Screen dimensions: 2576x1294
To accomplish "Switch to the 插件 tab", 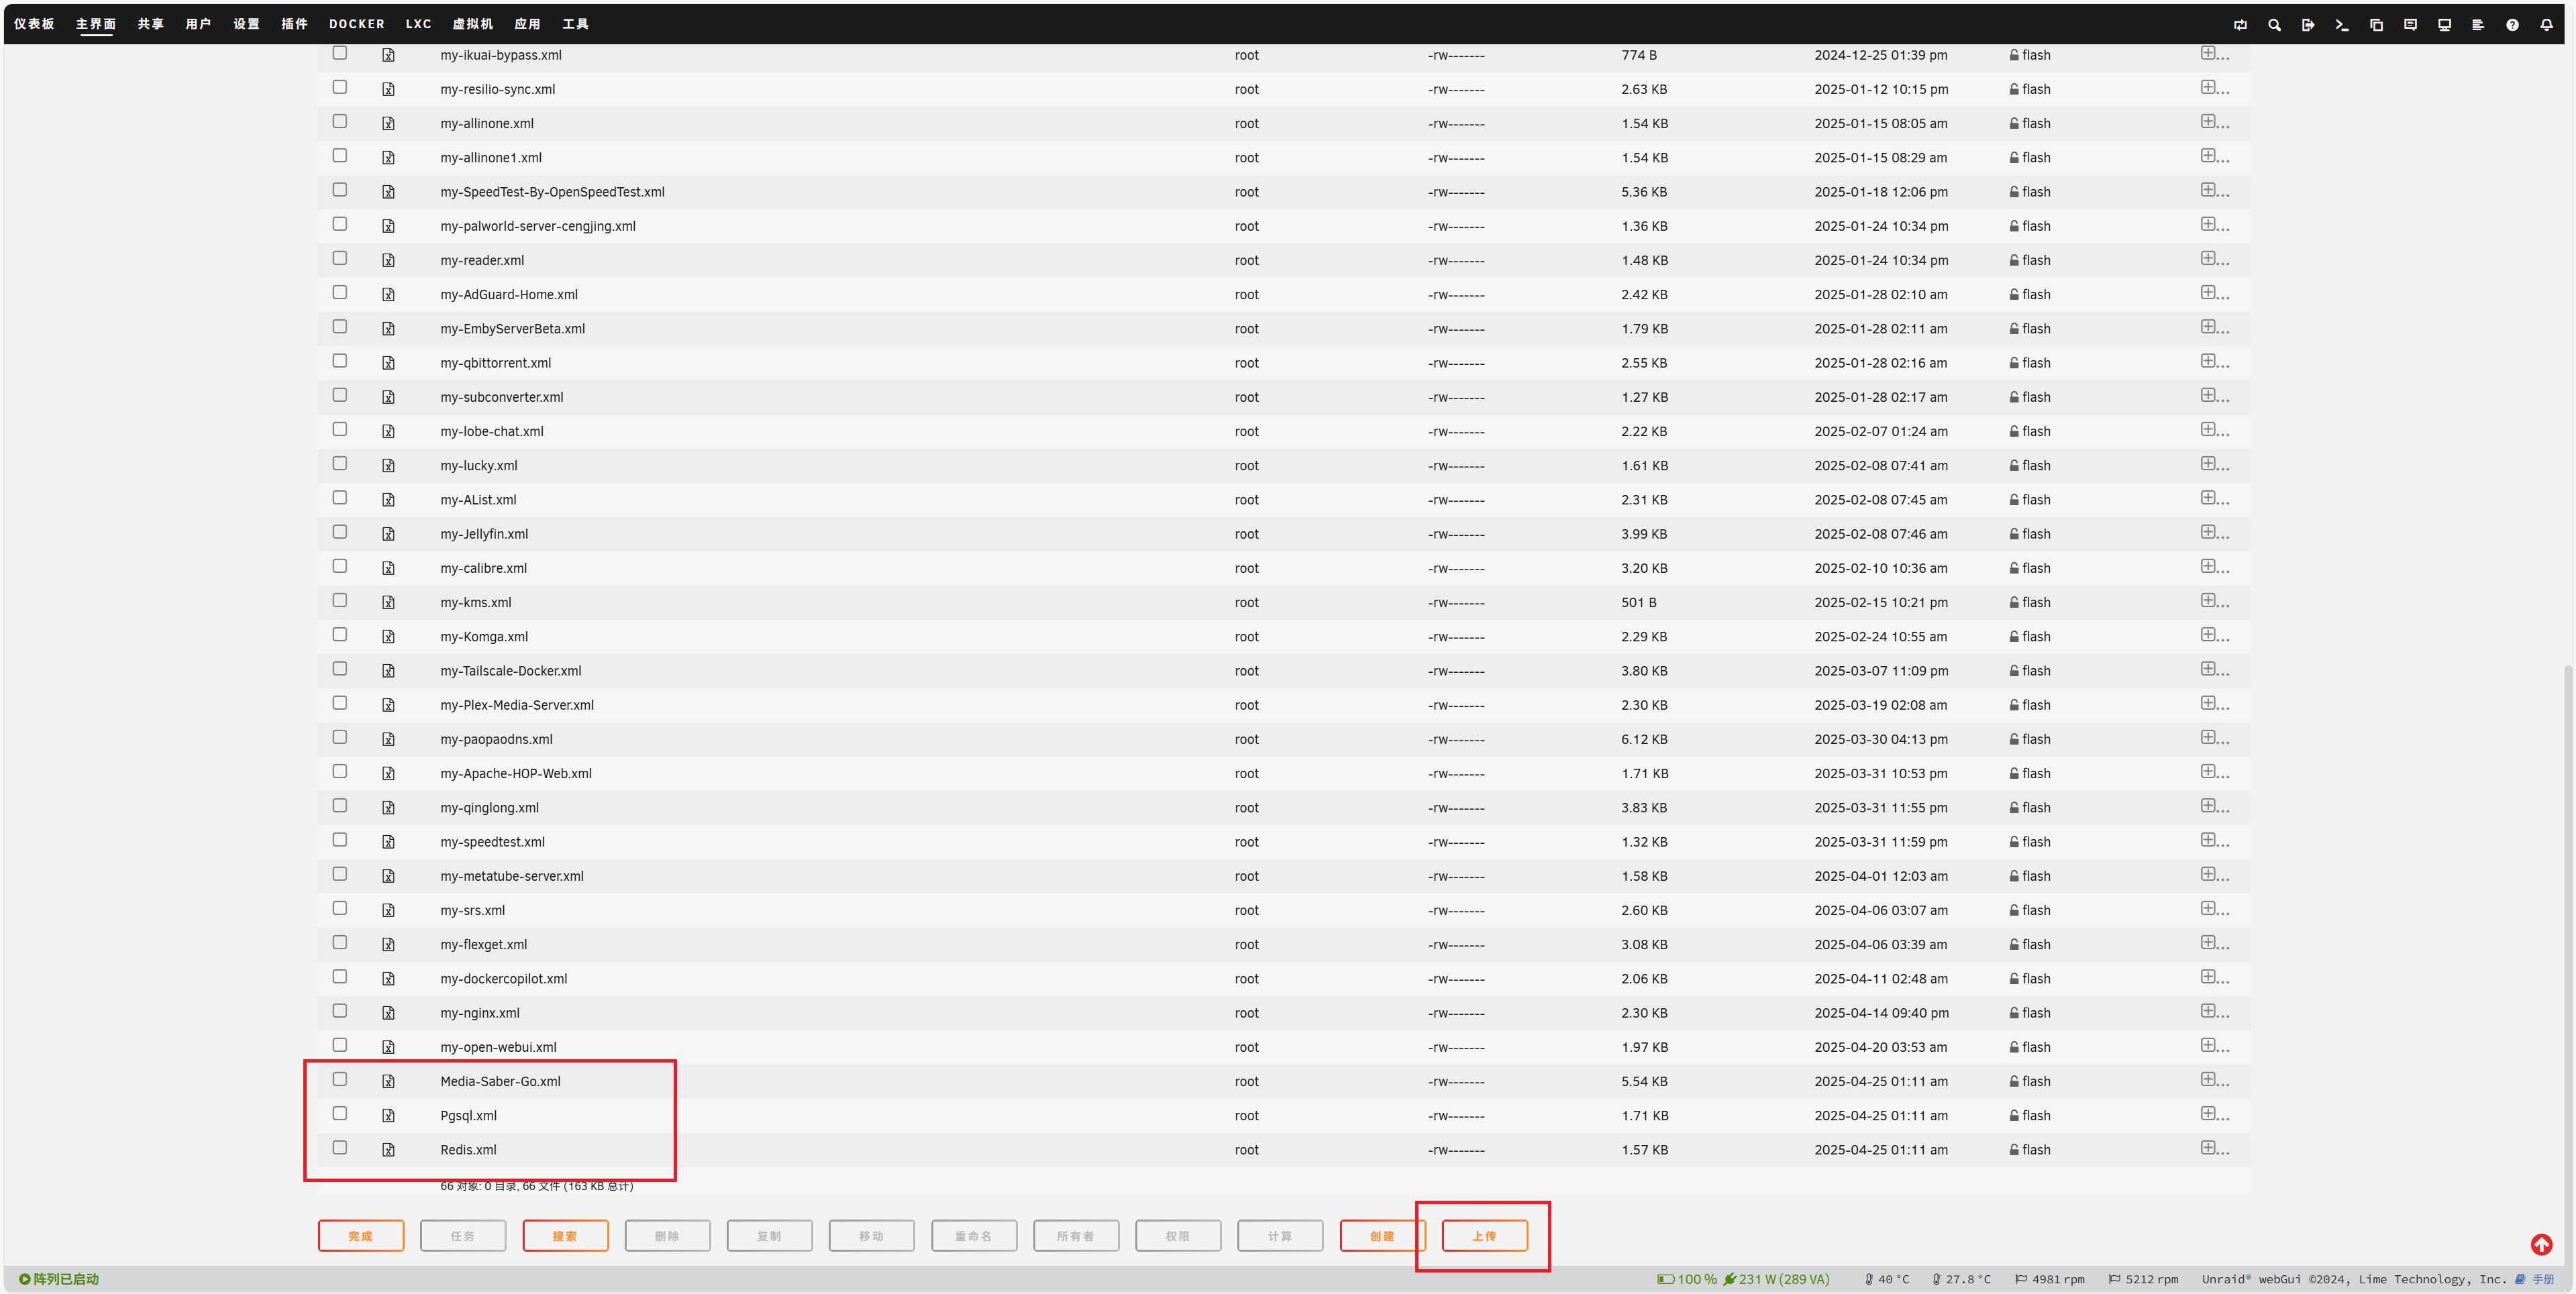I will 294,24.
